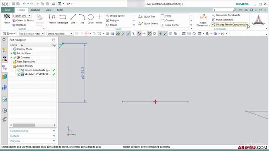Screen dimensions: 269x151
Task: Switch to the View tab
Action: pyautogui.click(x=48, y=10)
